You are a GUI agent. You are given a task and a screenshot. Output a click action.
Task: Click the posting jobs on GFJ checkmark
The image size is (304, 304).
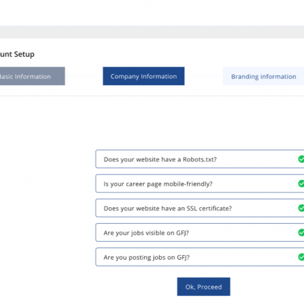point(302,257)
